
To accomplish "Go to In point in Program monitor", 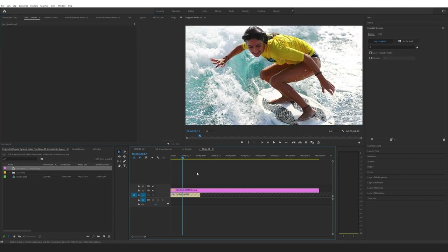I will pyautogui.click(x=262, y=142).
